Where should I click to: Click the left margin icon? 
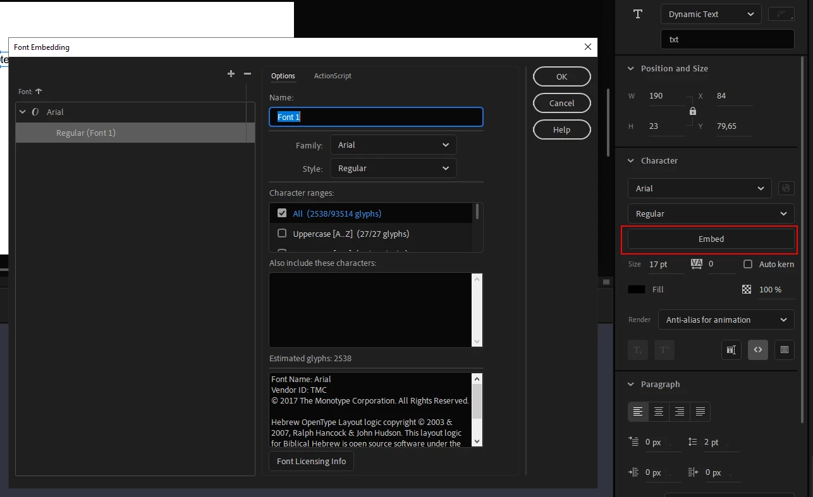pos(634,472)
